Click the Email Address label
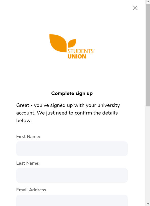The image size is (150, 206). coord(31,190)
